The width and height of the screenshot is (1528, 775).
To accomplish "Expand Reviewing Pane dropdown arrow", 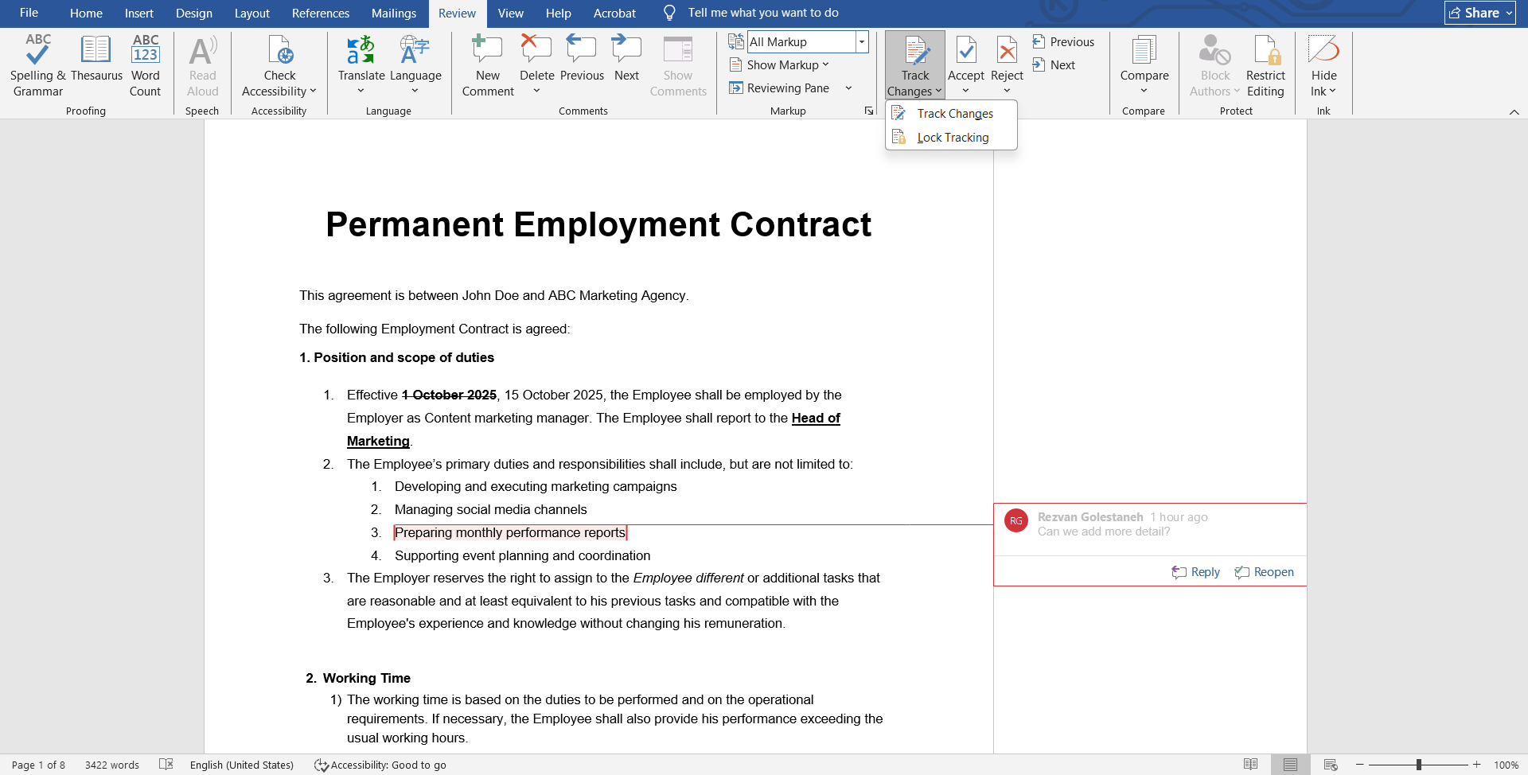I will pyautogui.click(x=848, y=88).
